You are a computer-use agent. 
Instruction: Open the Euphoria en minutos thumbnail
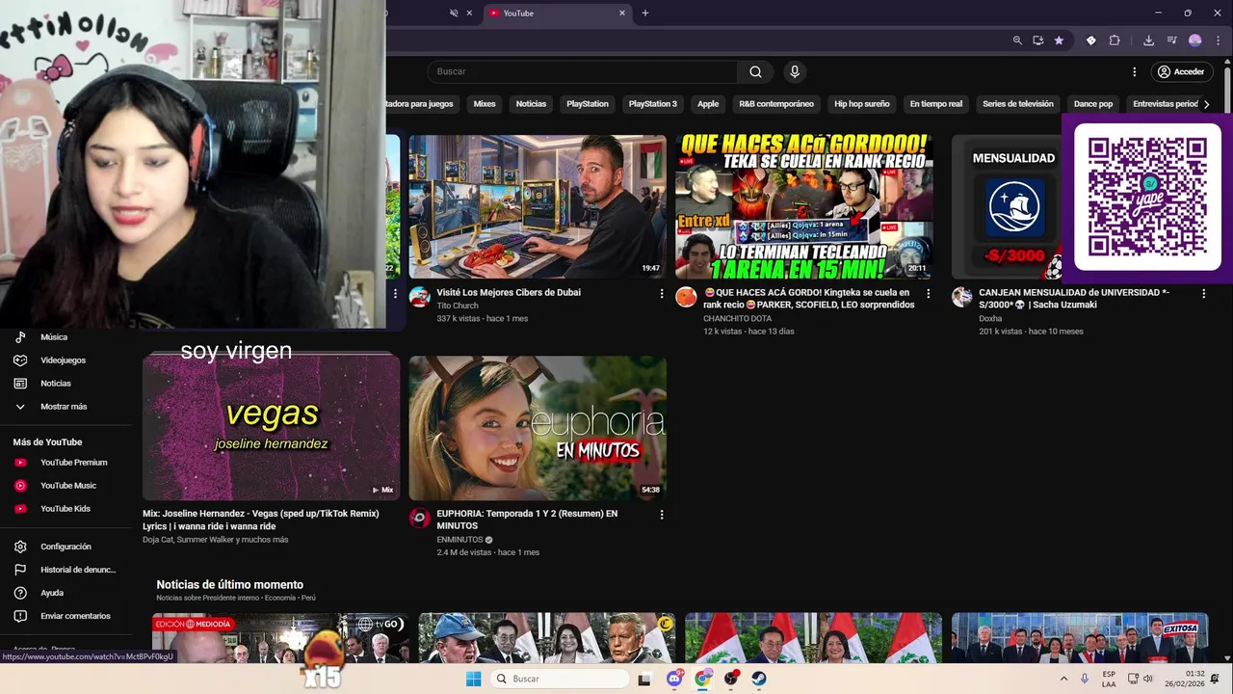538,428
